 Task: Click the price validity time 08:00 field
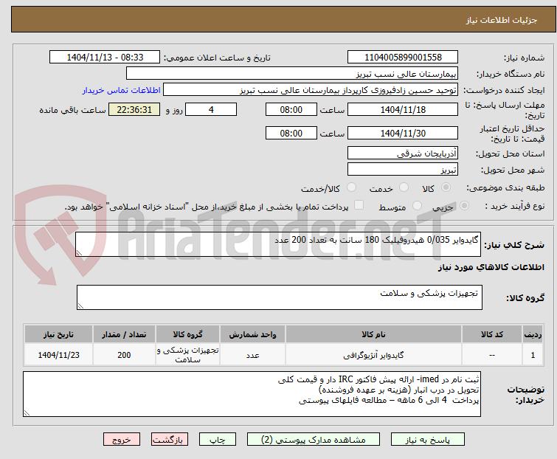[x=291, y=134]
